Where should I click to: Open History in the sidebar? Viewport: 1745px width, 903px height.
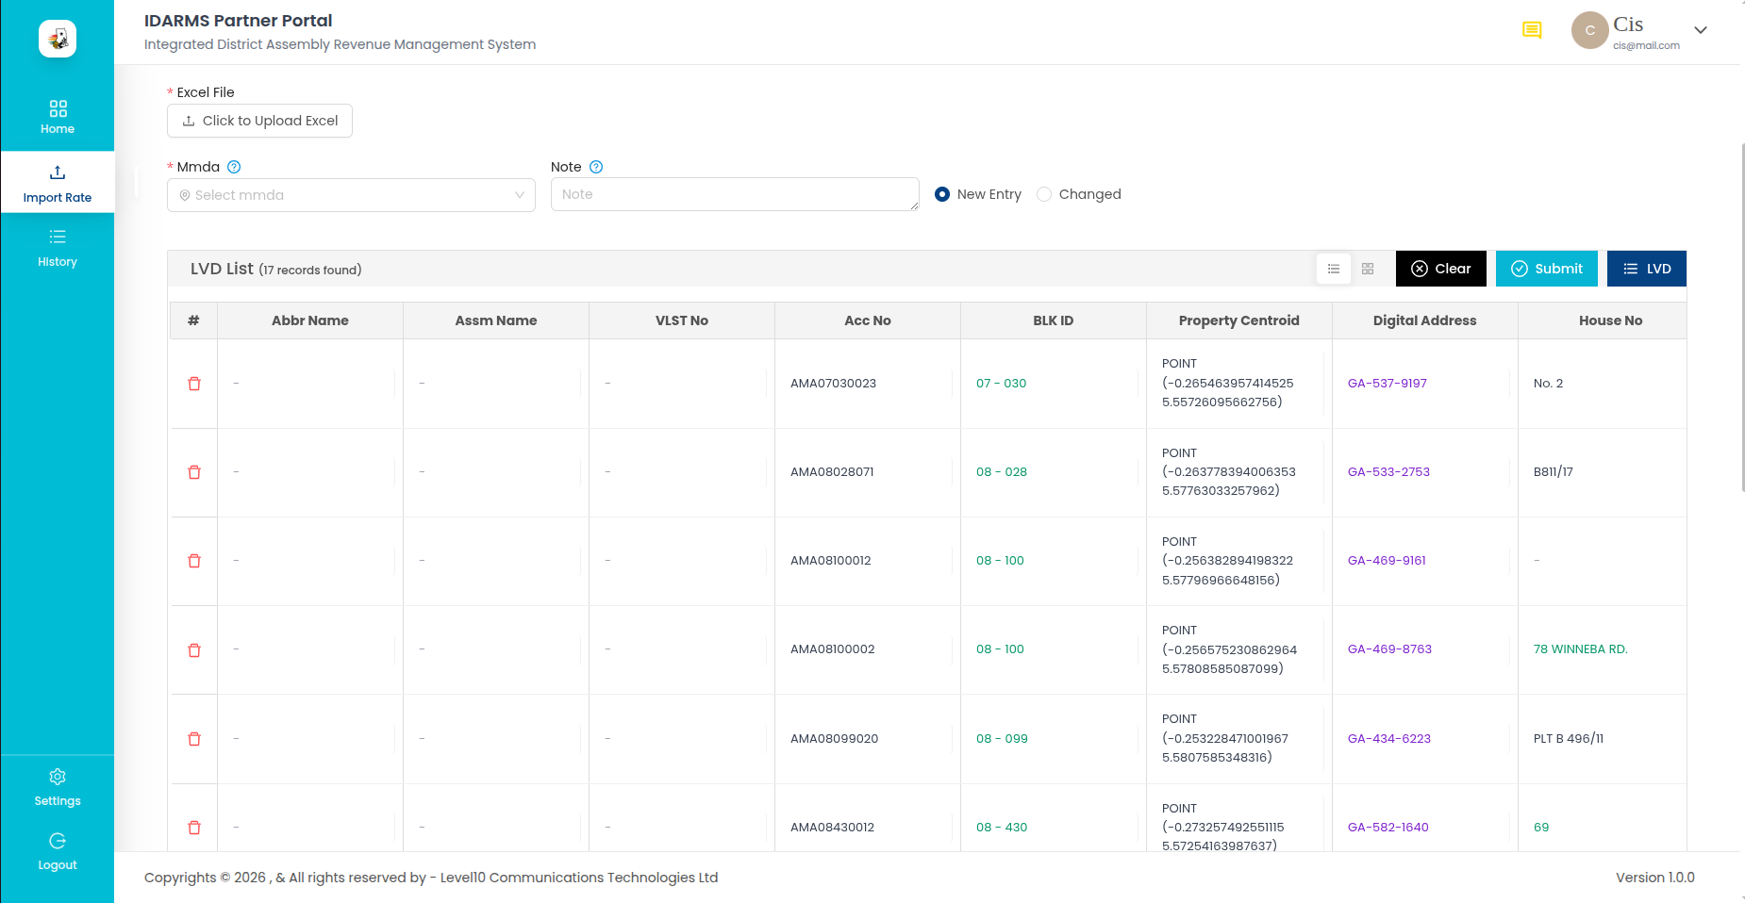tap(58, 248)
